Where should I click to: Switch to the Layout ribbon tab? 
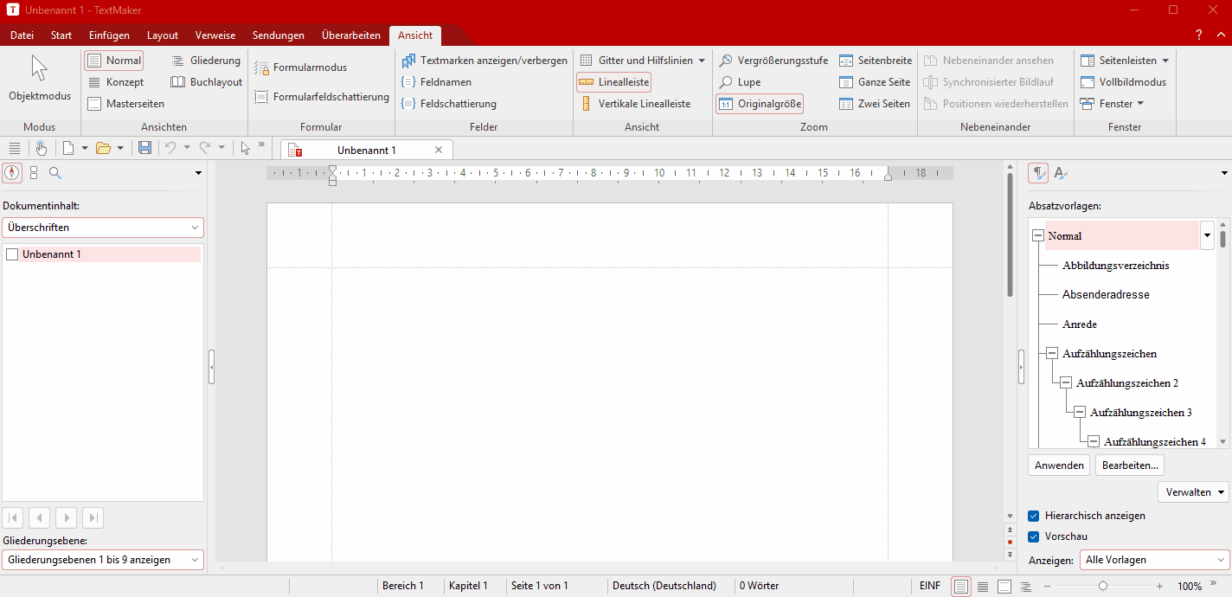tap(163, 35)
